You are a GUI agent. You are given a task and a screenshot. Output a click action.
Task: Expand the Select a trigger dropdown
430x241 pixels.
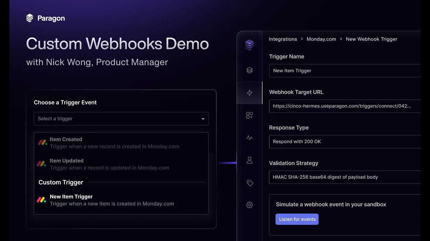click(x=121, y=118)
